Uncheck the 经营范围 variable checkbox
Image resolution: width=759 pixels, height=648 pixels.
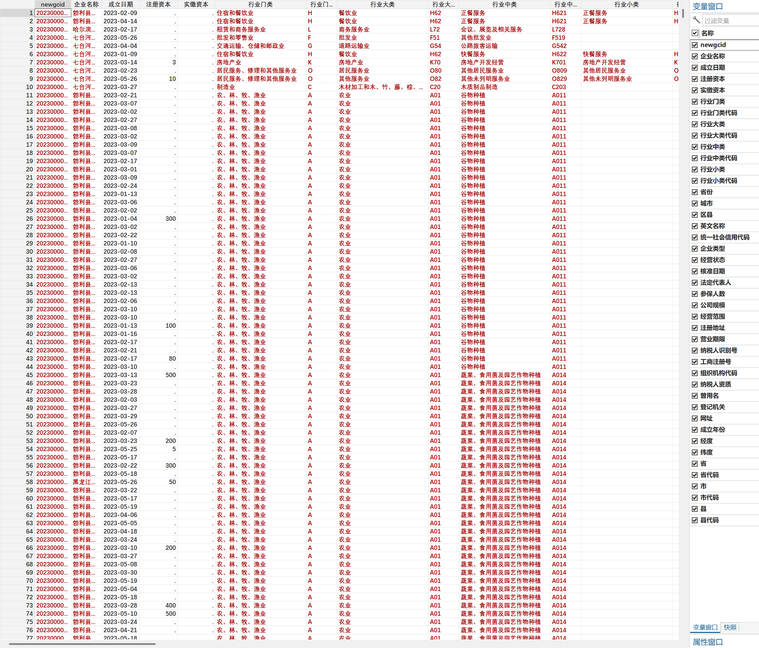pos(695,316)
